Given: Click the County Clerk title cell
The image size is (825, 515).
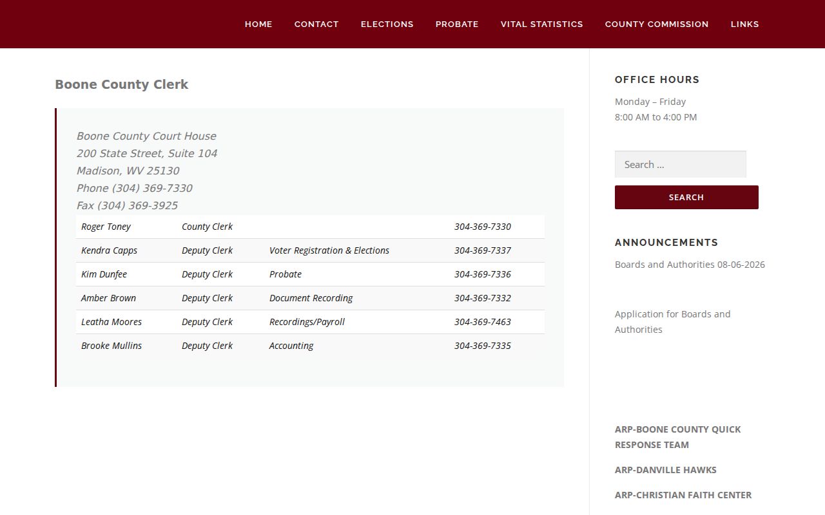Looking at the screenshot, I should click(207, 227).
